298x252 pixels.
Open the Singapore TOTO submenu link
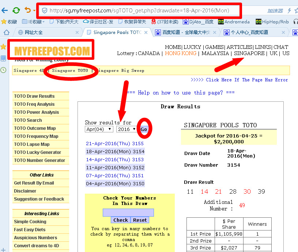pyautogui.click(x=70, y=70)
